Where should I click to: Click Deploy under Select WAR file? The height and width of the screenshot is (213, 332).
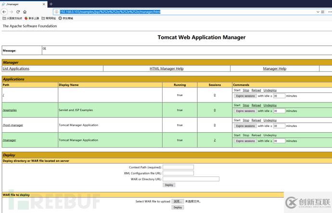click(178, 208)
